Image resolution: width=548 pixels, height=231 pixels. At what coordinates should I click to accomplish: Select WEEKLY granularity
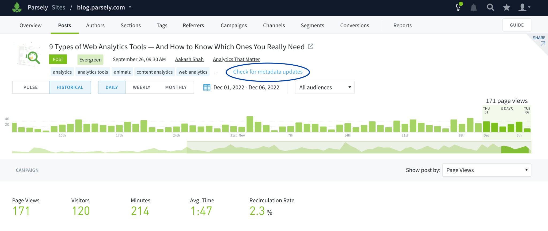click(142, 87)
